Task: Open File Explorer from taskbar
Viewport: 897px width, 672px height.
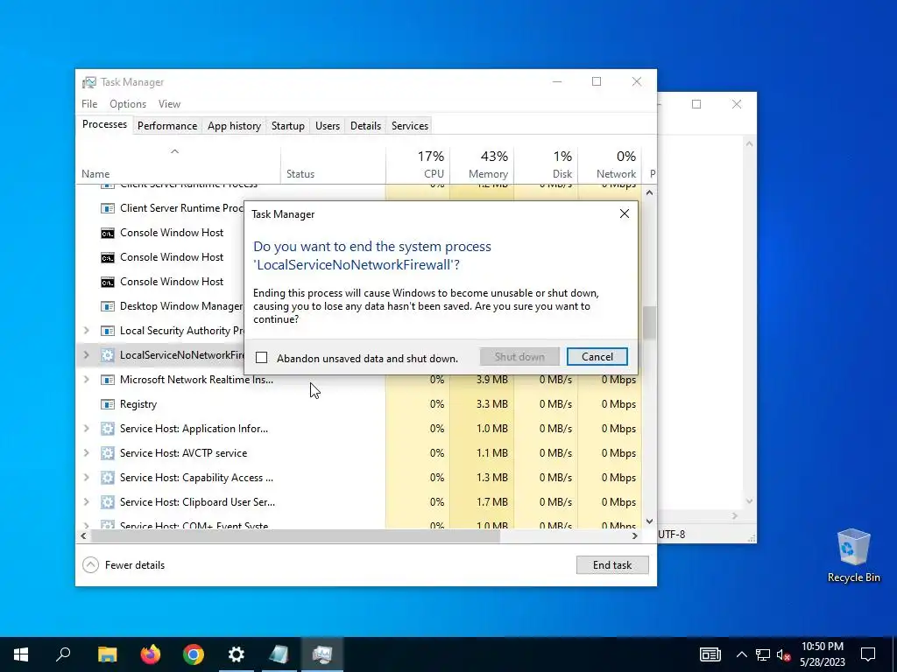Action: [107, 654]
